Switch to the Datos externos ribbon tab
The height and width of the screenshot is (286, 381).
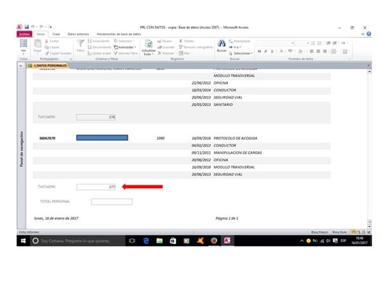[78, 34]
